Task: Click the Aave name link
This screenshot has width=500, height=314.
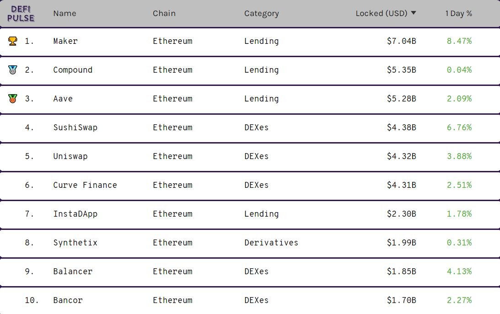Action: click(x=63, y=99)
